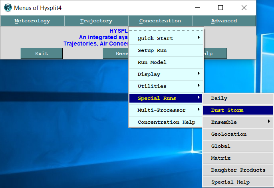Image resolution: width=274 pixels, height=188 pixels.
Task: Open Daughter Products special run
Action: [238, 170]
